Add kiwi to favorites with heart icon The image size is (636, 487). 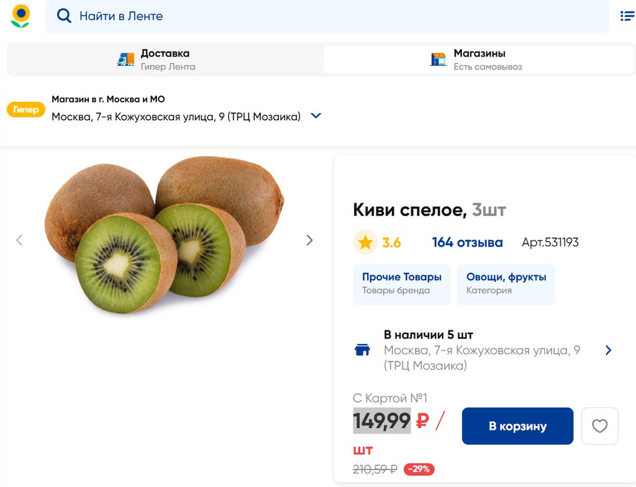[599, 426]
